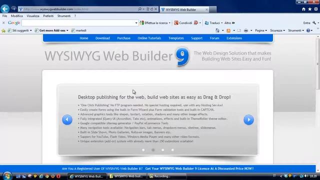Click Effettua la ricerca button
This screenshot has width=320, height=180.
pos(153,23)
